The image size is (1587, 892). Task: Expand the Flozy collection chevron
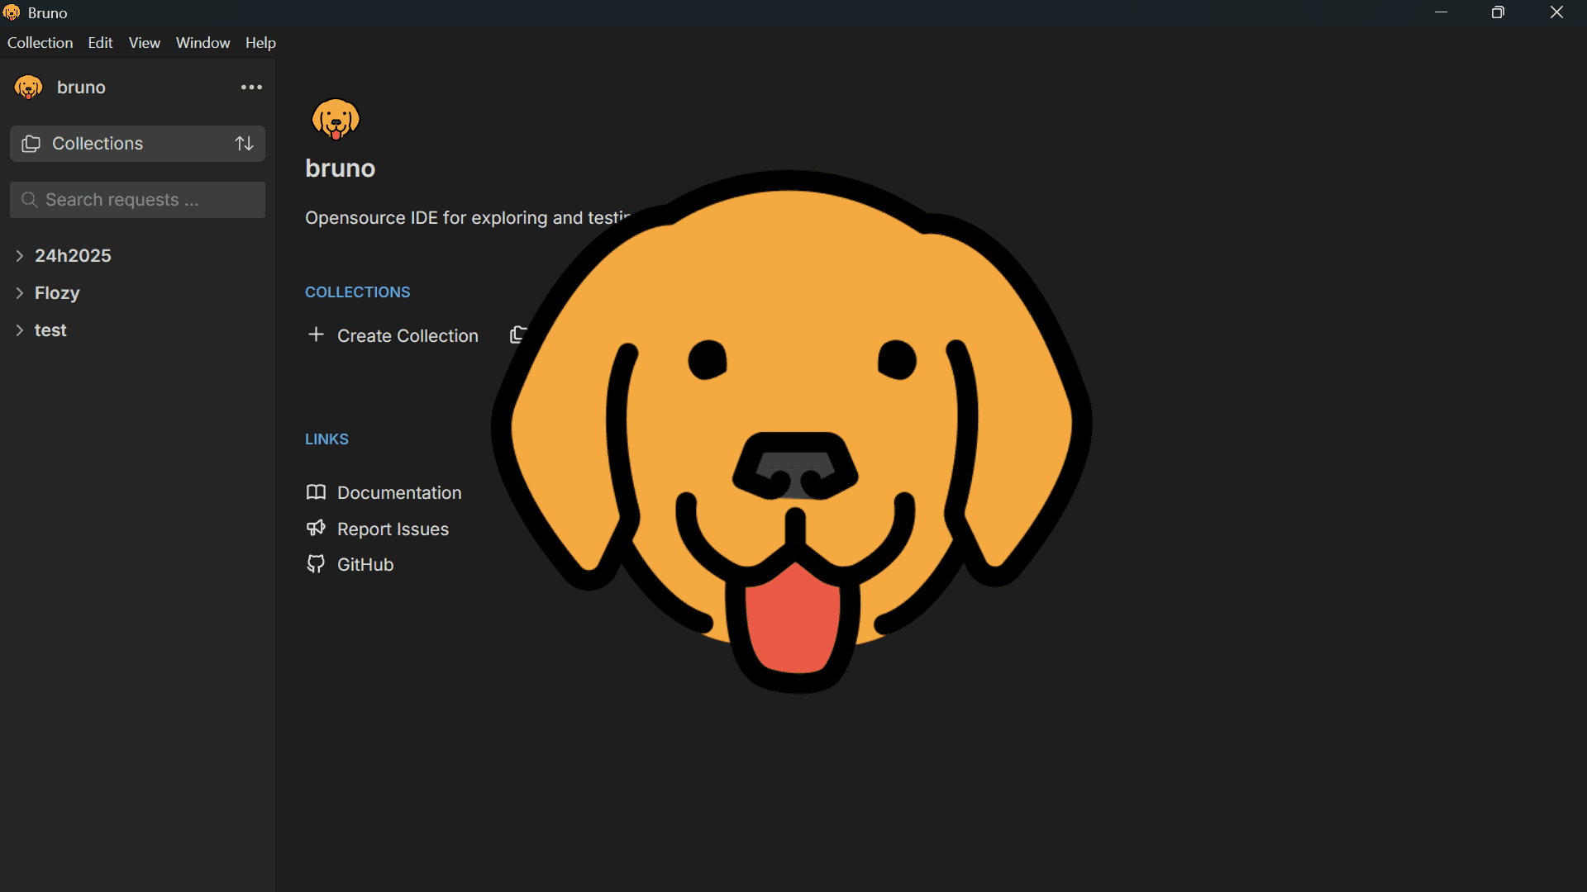click(x=20, y=293)
